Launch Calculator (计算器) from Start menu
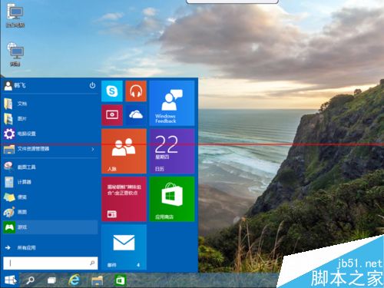384x288 pixels. tap(51, 182)
